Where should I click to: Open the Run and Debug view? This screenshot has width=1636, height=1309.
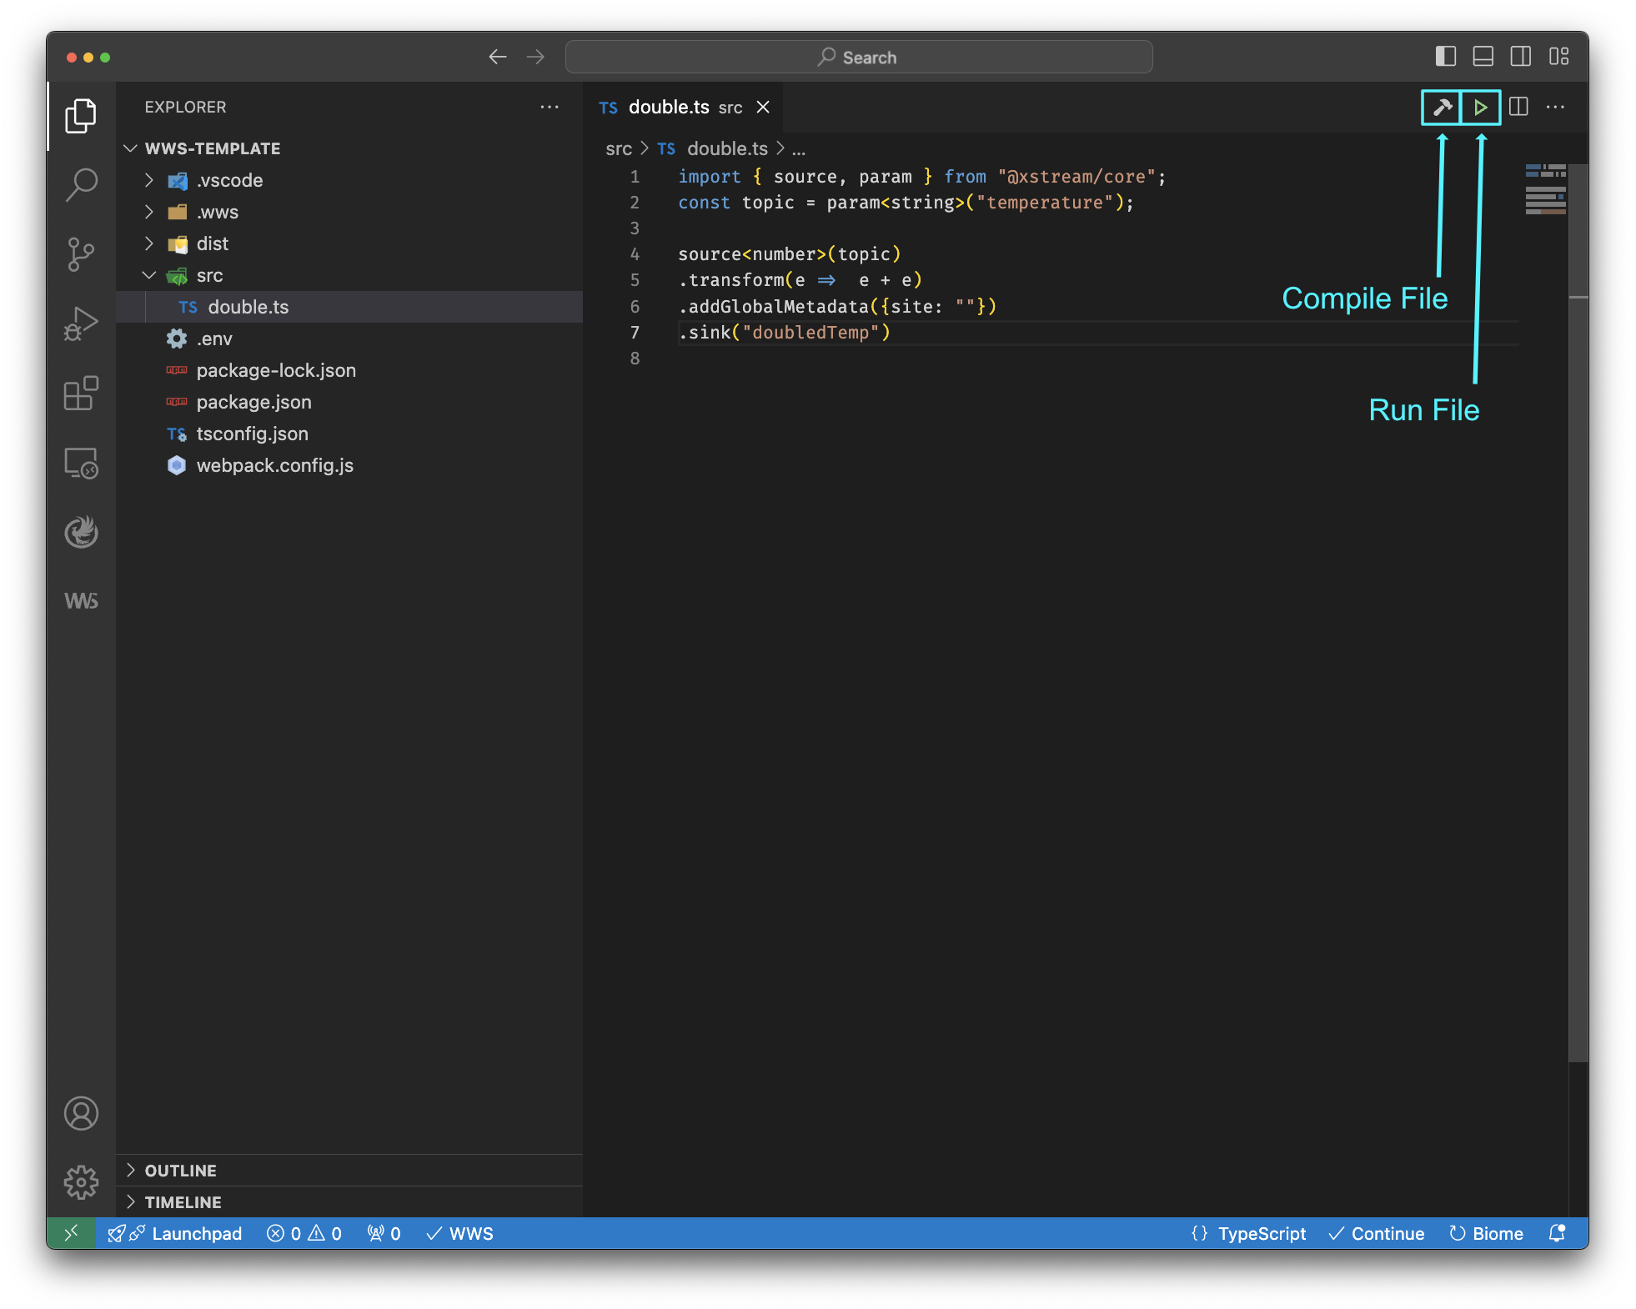[x=81, y=323]
